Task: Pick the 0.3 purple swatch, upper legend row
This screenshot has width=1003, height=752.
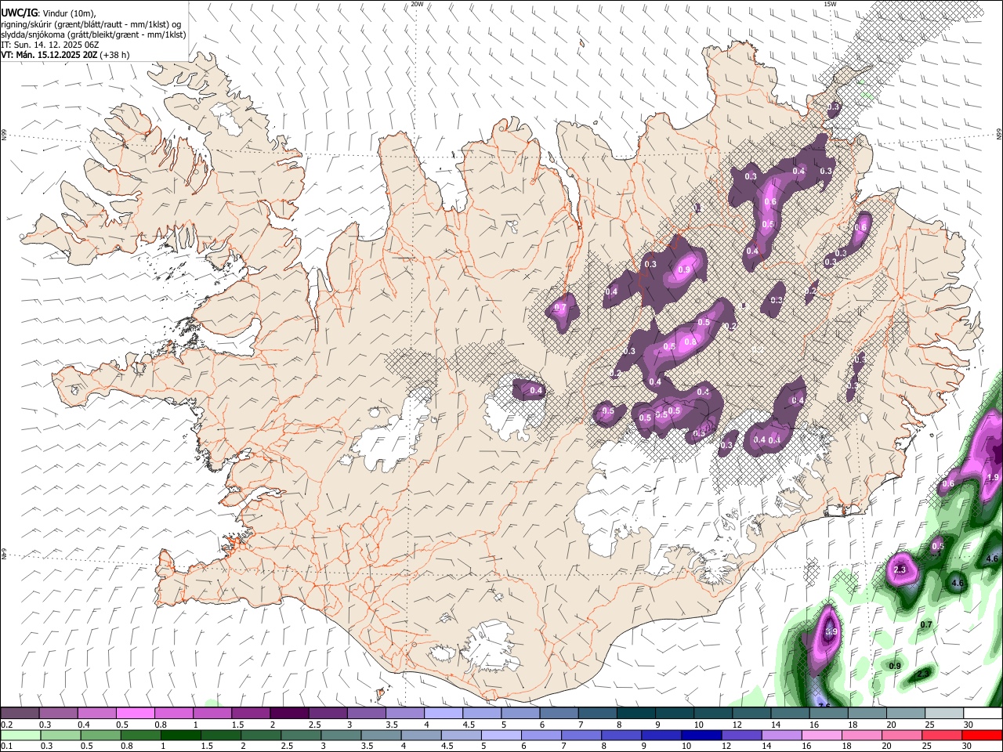Action: pyautogui.click(x=59, y=713)
